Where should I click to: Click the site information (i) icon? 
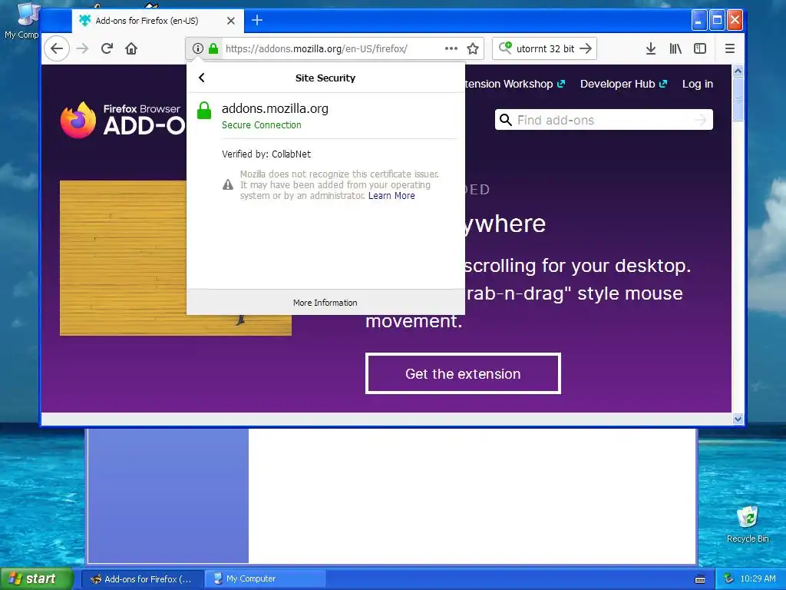(x=197, y=48)
